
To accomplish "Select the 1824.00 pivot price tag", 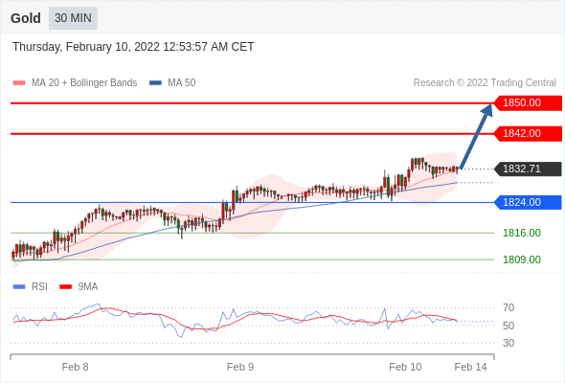I will coord(528,202).
